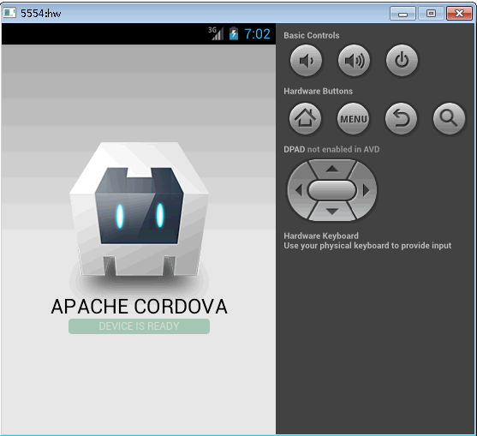The image size is (477, 436).
Task: Tap the battery charging icon
Action: click(234, 33)
